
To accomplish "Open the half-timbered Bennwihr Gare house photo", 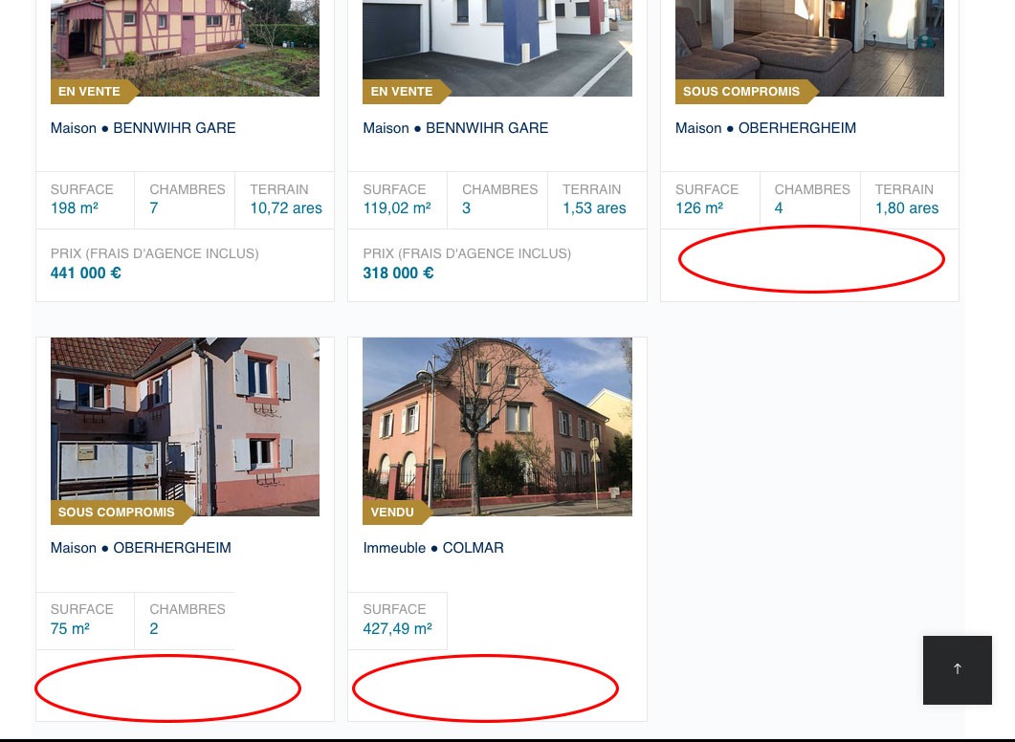I will click(186, 48).
